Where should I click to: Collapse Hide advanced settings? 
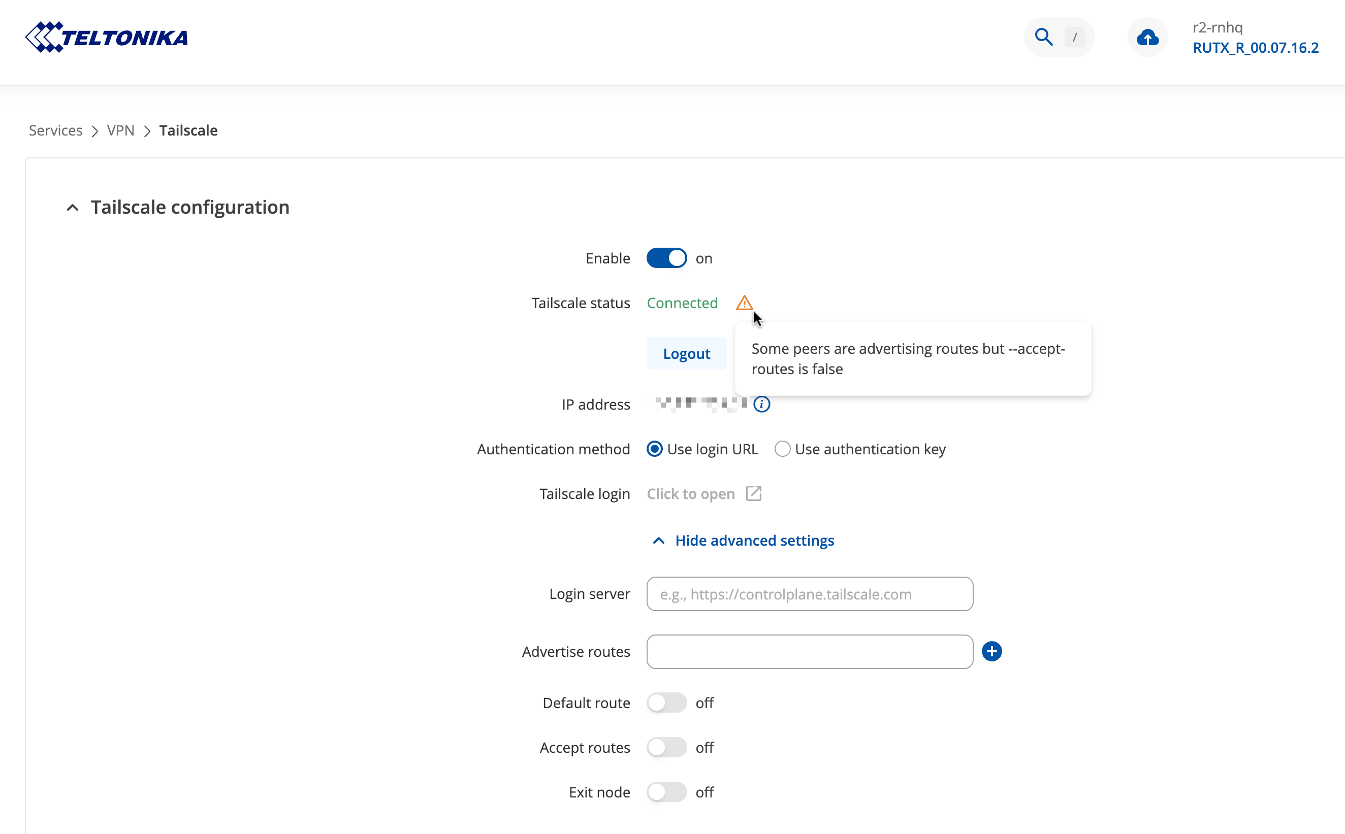tap(743, 541)
